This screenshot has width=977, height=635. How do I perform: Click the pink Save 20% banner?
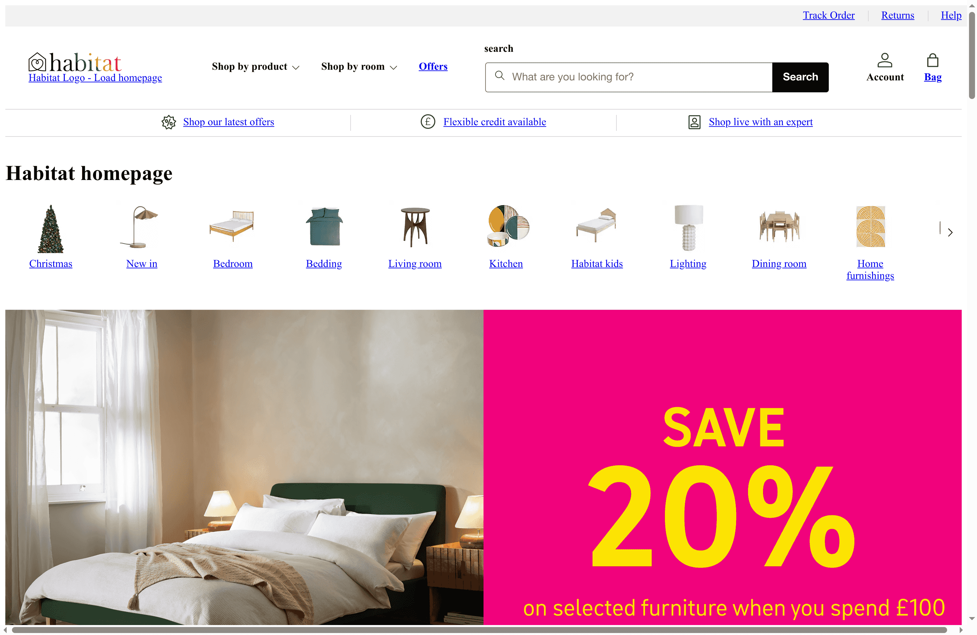coord(722,467)
